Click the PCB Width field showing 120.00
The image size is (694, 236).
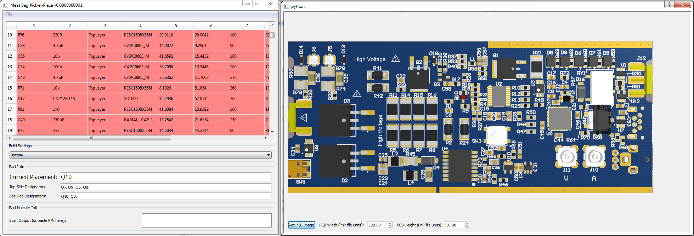click(378, 225)
